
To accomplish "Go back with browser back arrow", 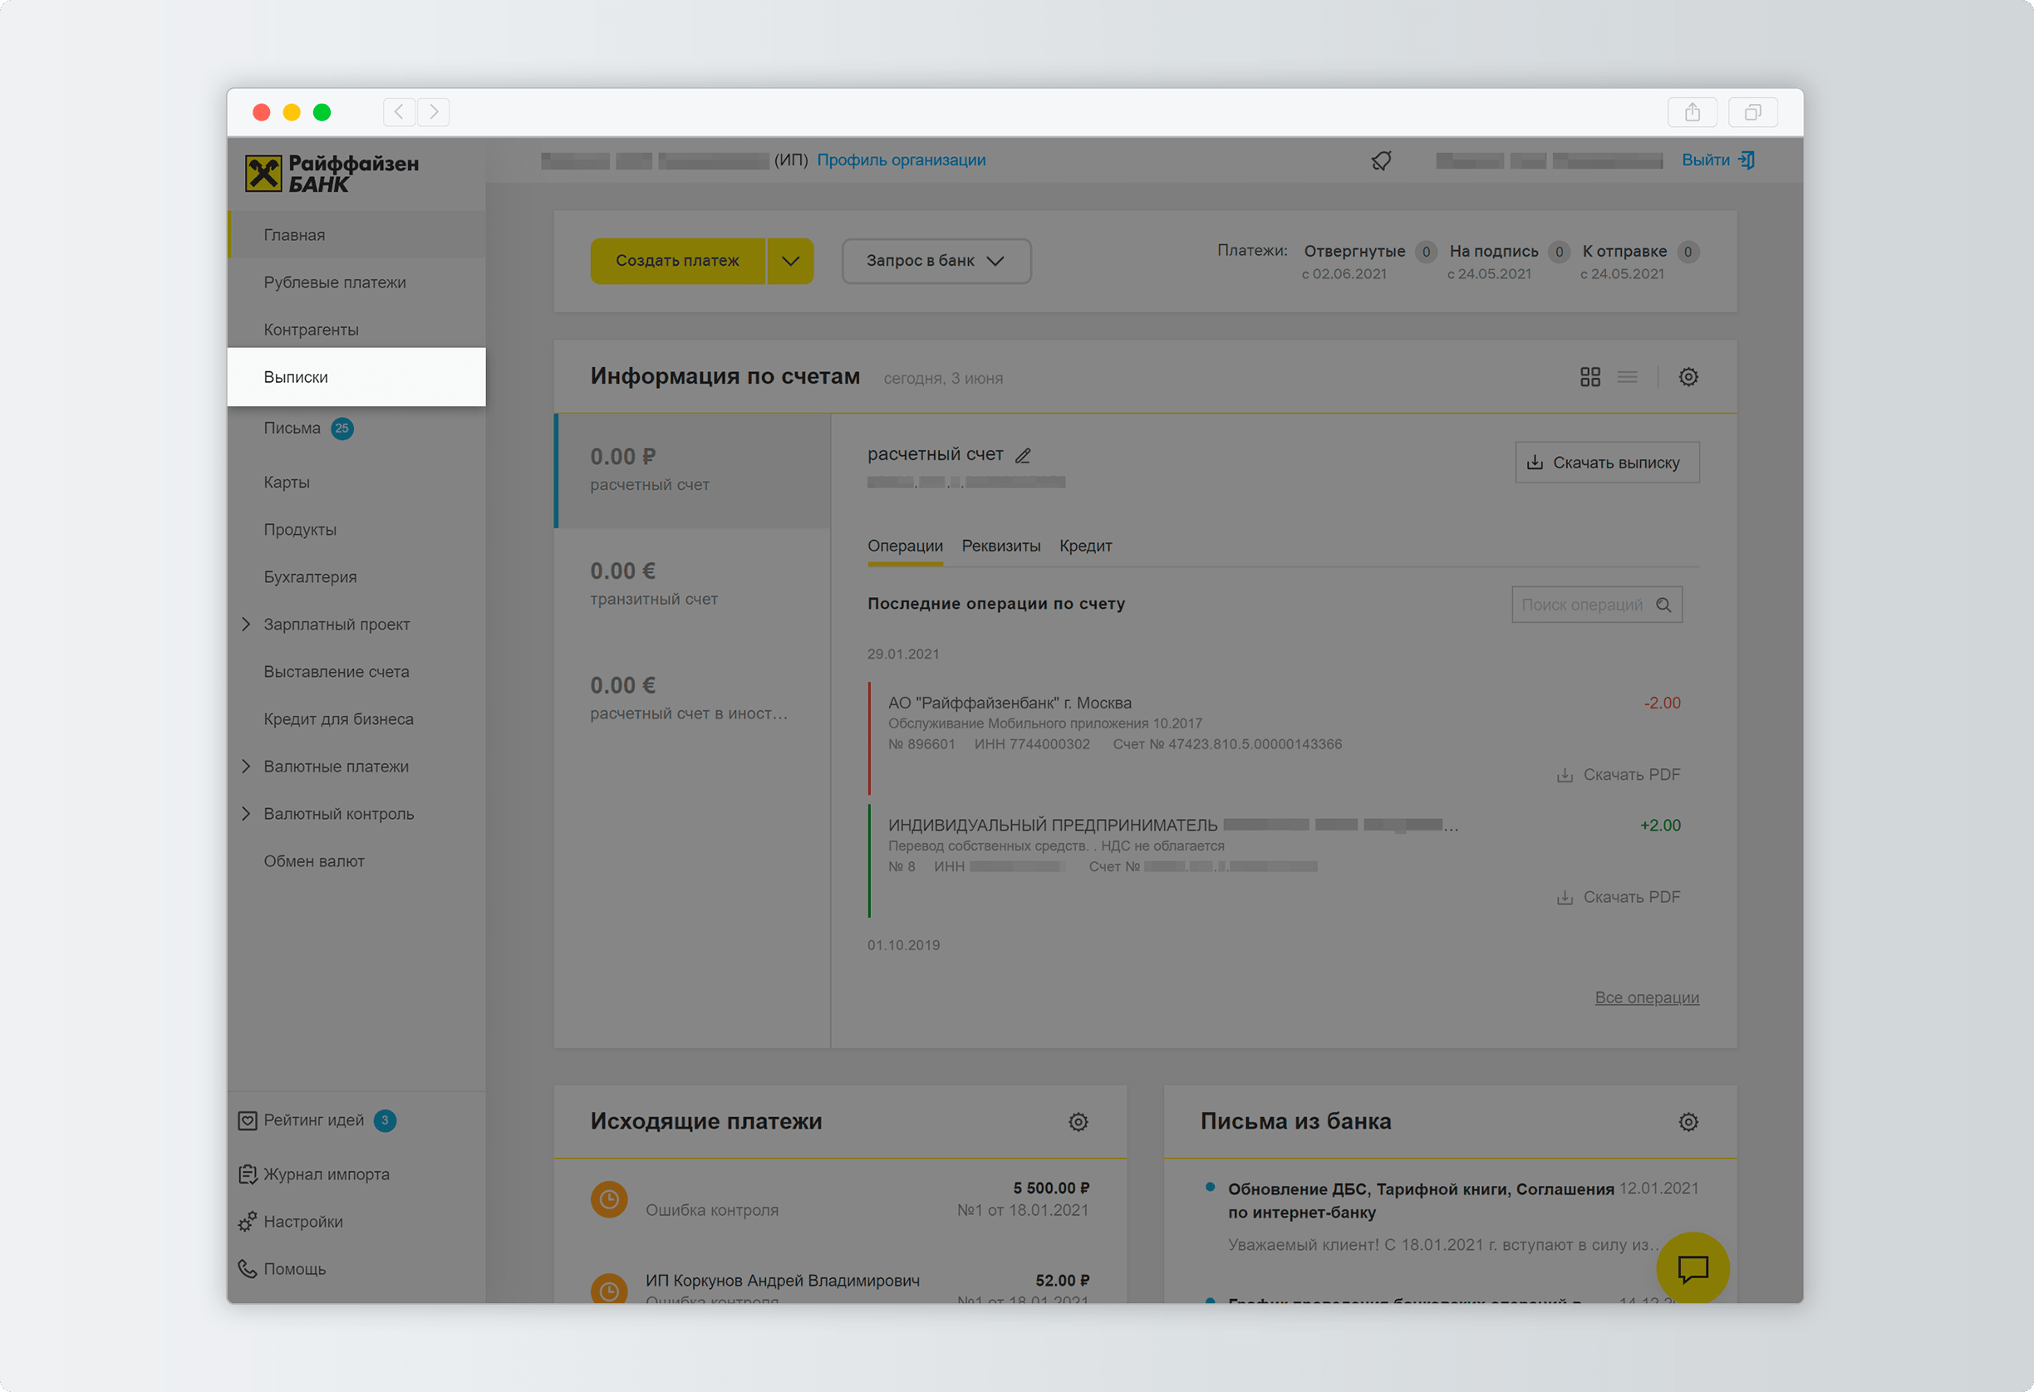I will pyautogui.click(x=399, y=112).
